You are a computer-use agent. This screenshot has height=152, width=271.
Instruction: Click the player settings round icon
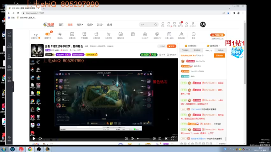[154, 138]
